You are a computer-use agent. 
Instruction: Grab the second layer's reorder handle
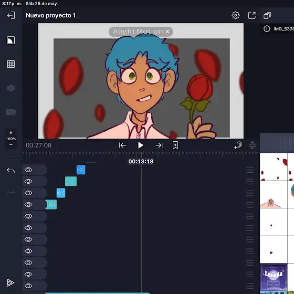(250, 181)
